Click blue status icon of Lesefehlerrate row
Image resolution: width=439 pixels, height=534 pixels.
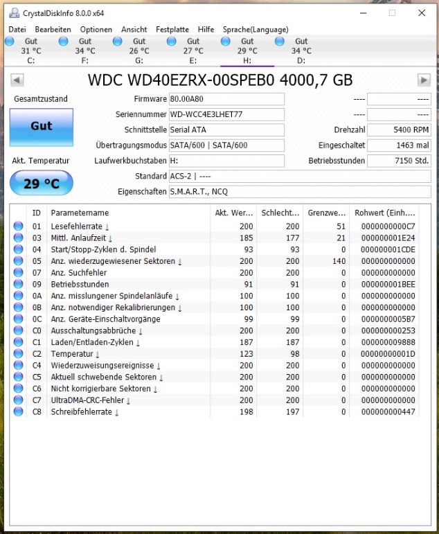(19, 226)
